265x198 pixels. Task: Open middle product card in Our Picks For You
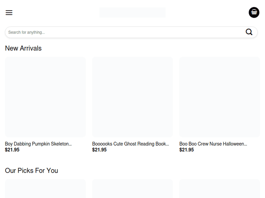coord(132,189)
